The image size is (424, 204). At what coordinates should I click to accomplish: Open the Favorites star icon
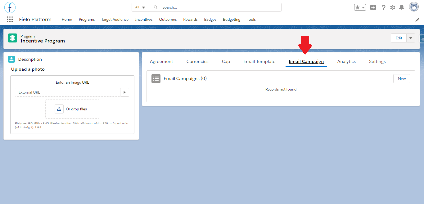click(358, 7)
